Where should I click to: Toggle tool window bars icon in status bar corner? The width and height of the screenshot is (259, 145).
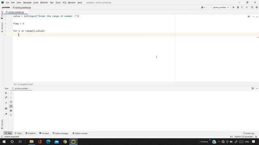[x=2, y=137]
